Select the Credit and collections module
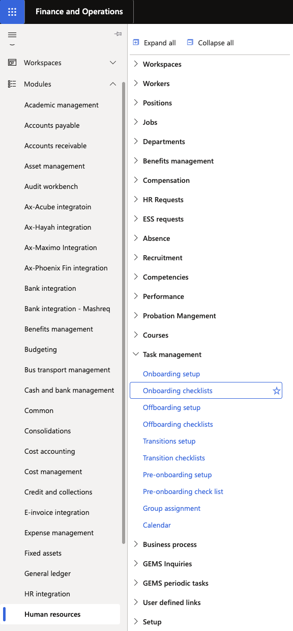Viewport: 293px width, 631px height. tap(58, 492)
